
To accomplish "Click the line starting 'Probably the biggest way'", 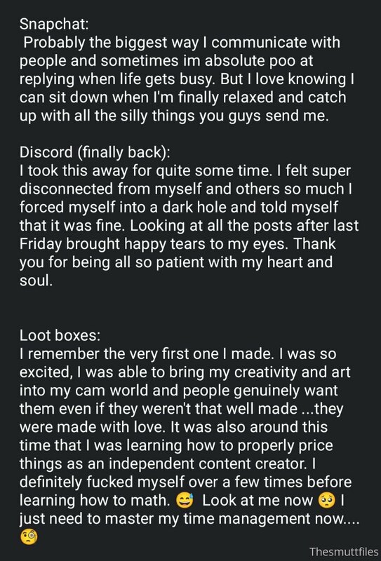I will [x=182, y=43].
